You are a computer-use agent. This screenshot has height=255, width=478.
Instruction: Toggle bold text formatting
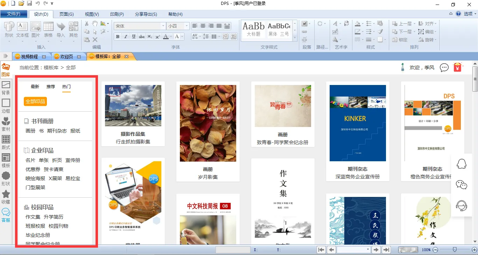[x=118, y=37]
